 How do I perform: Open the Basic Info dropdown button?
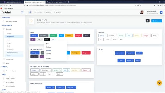pyautogui.click(x=61, y=36)
